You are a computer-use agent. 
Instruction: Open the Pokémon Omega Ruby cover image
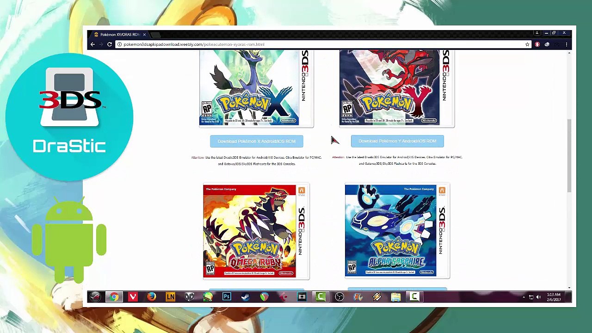point(256,231)
